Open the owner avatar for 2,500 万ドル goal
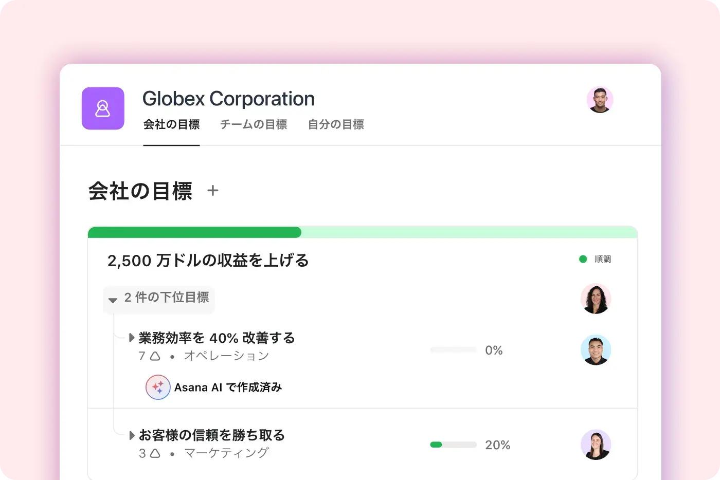Image resolution: width=720 pixels, height=480 pixels. 596,299
